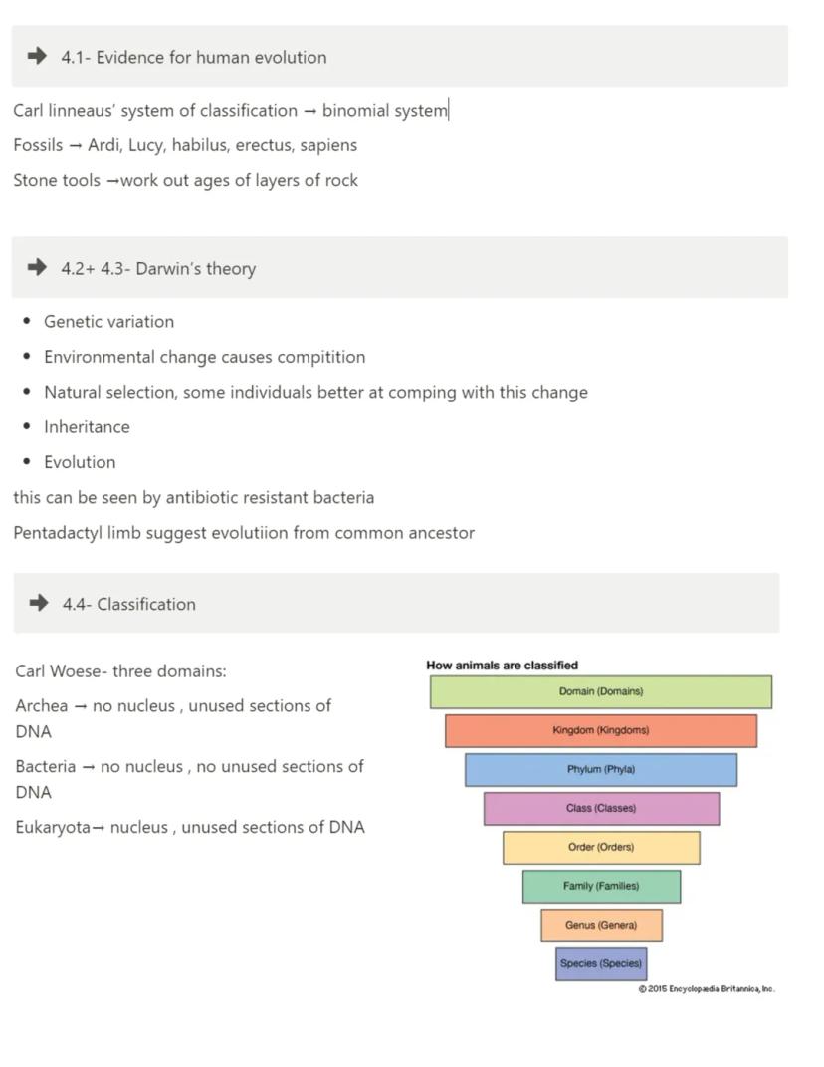Select the purple Species (Species) block
Screen dimensions: 824x1067
(x=601, y=963)
